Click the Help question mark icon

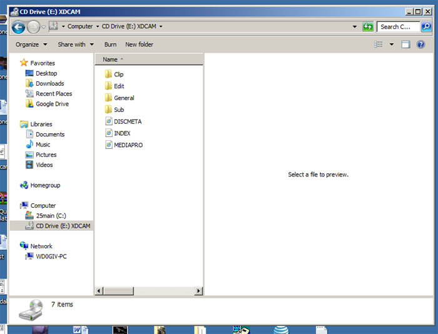point(421,44)
